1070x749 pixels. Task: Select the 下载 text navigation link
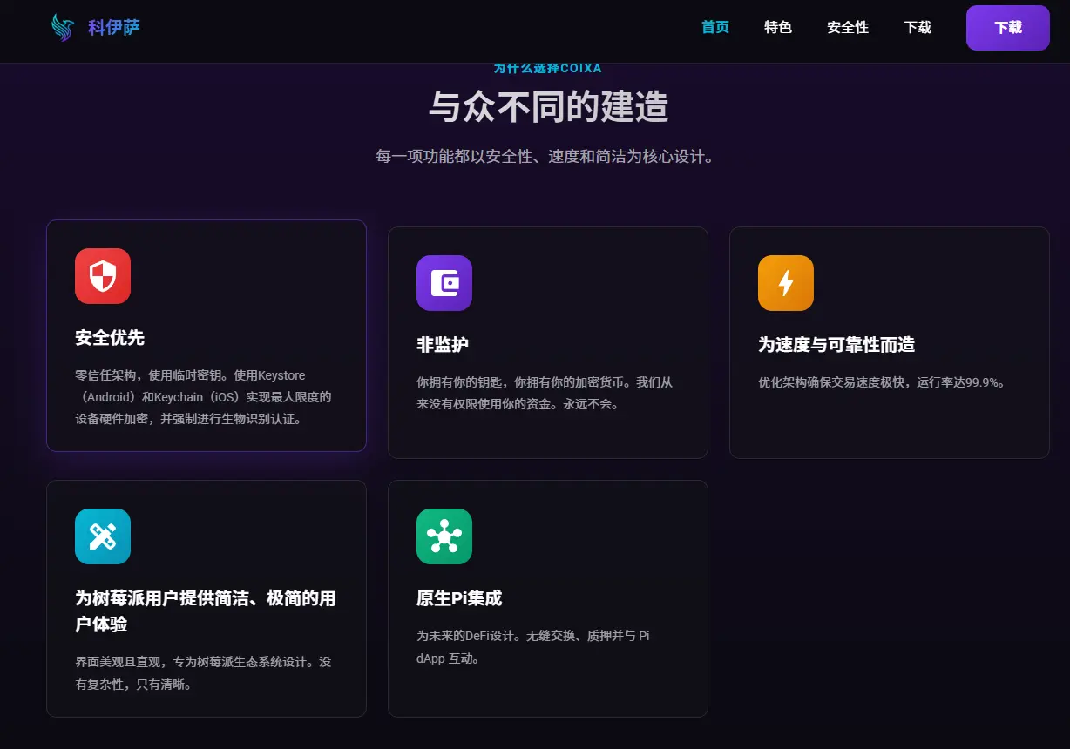[918, 27]
